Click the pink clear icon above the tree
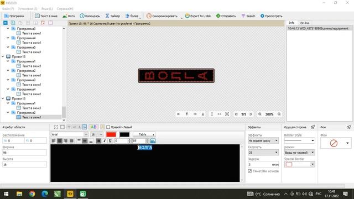The height and width of the screenshot is (199, 354). pyautogui.click(x=50, y=23)
